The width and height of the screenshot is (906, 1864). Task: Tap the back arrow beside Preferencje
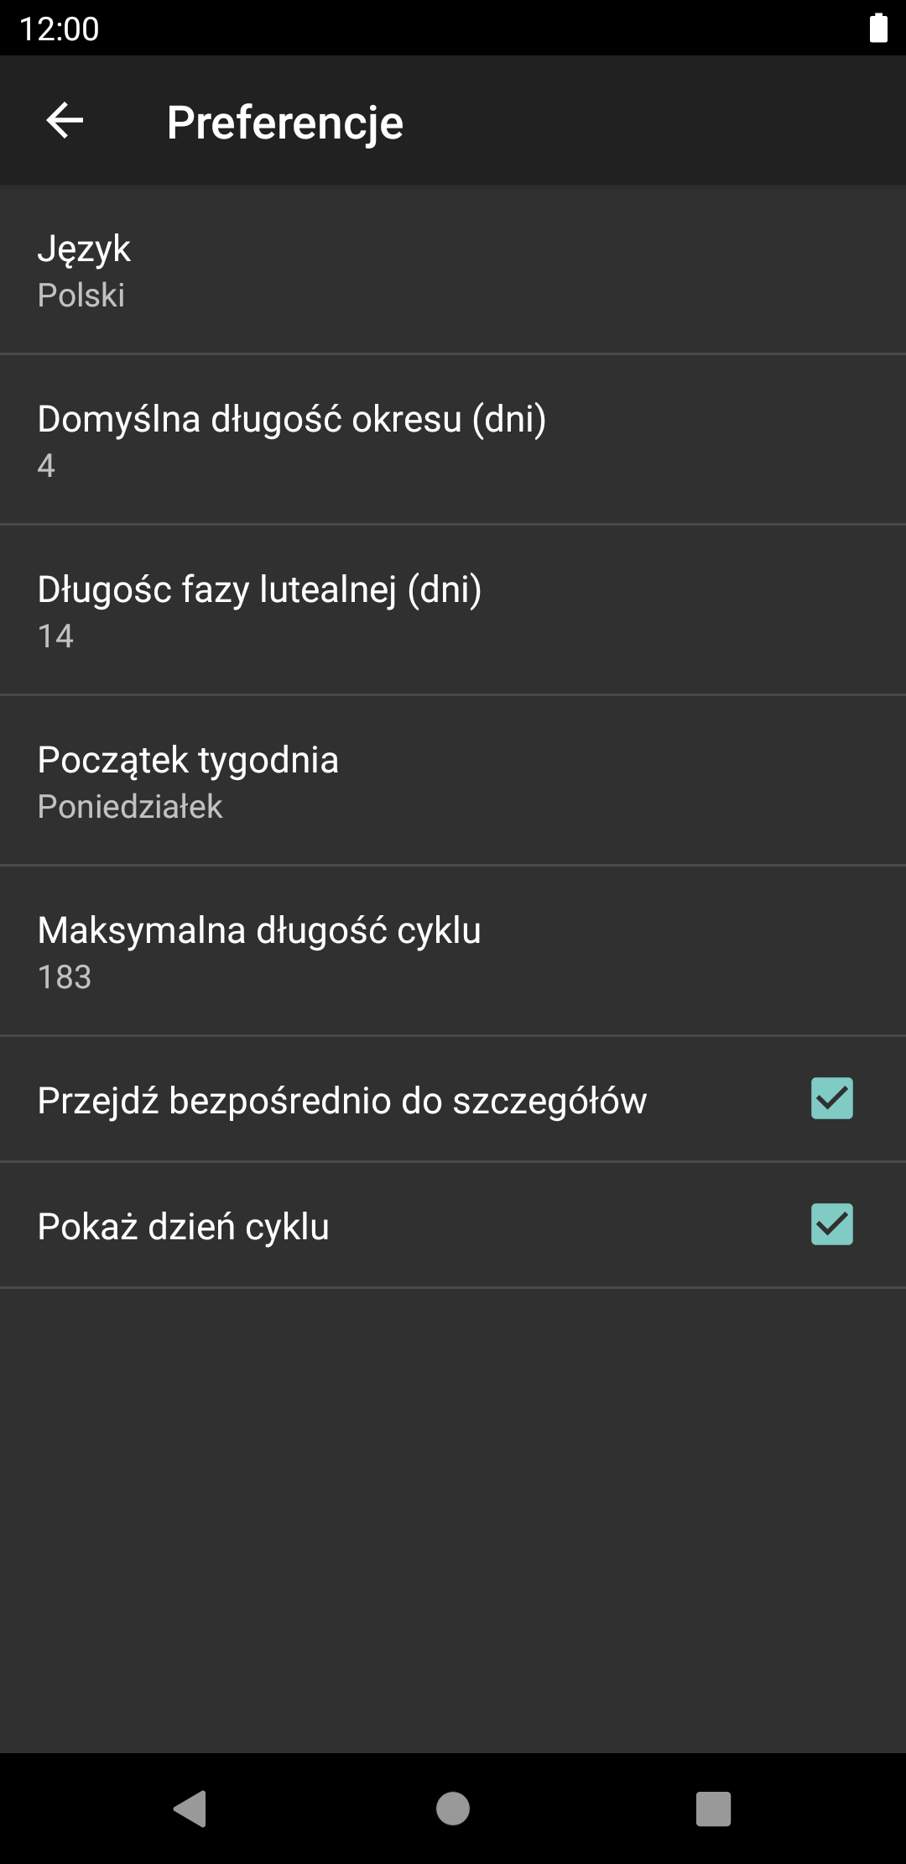tap(65, 121)
